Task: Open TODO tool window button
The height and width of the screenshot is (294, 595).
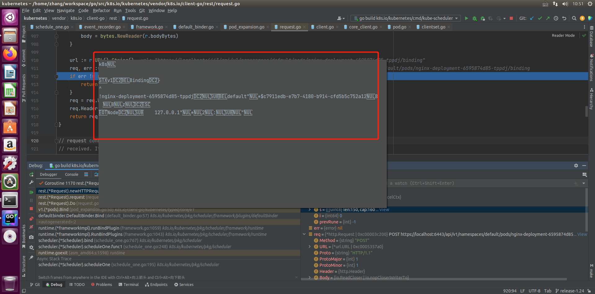Action: (x=77, y=285)
